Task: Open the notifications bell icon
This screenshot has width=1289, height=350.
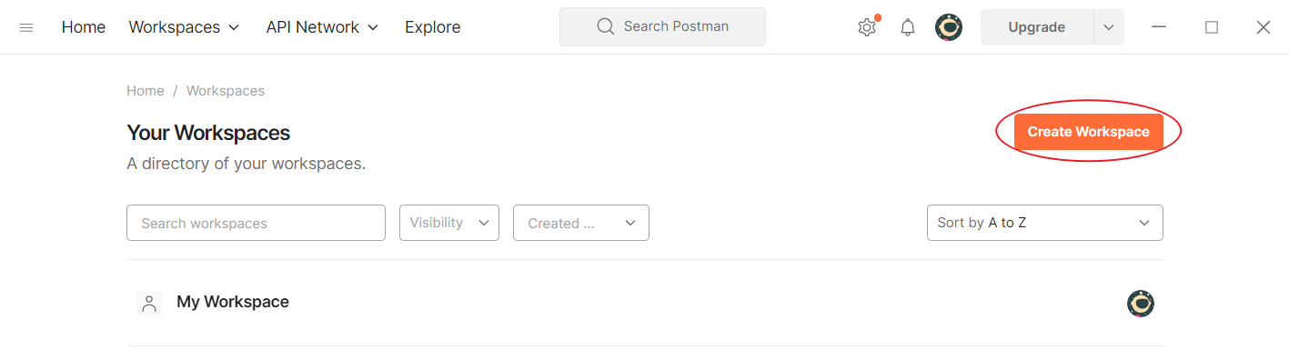Action: [908, 27]
